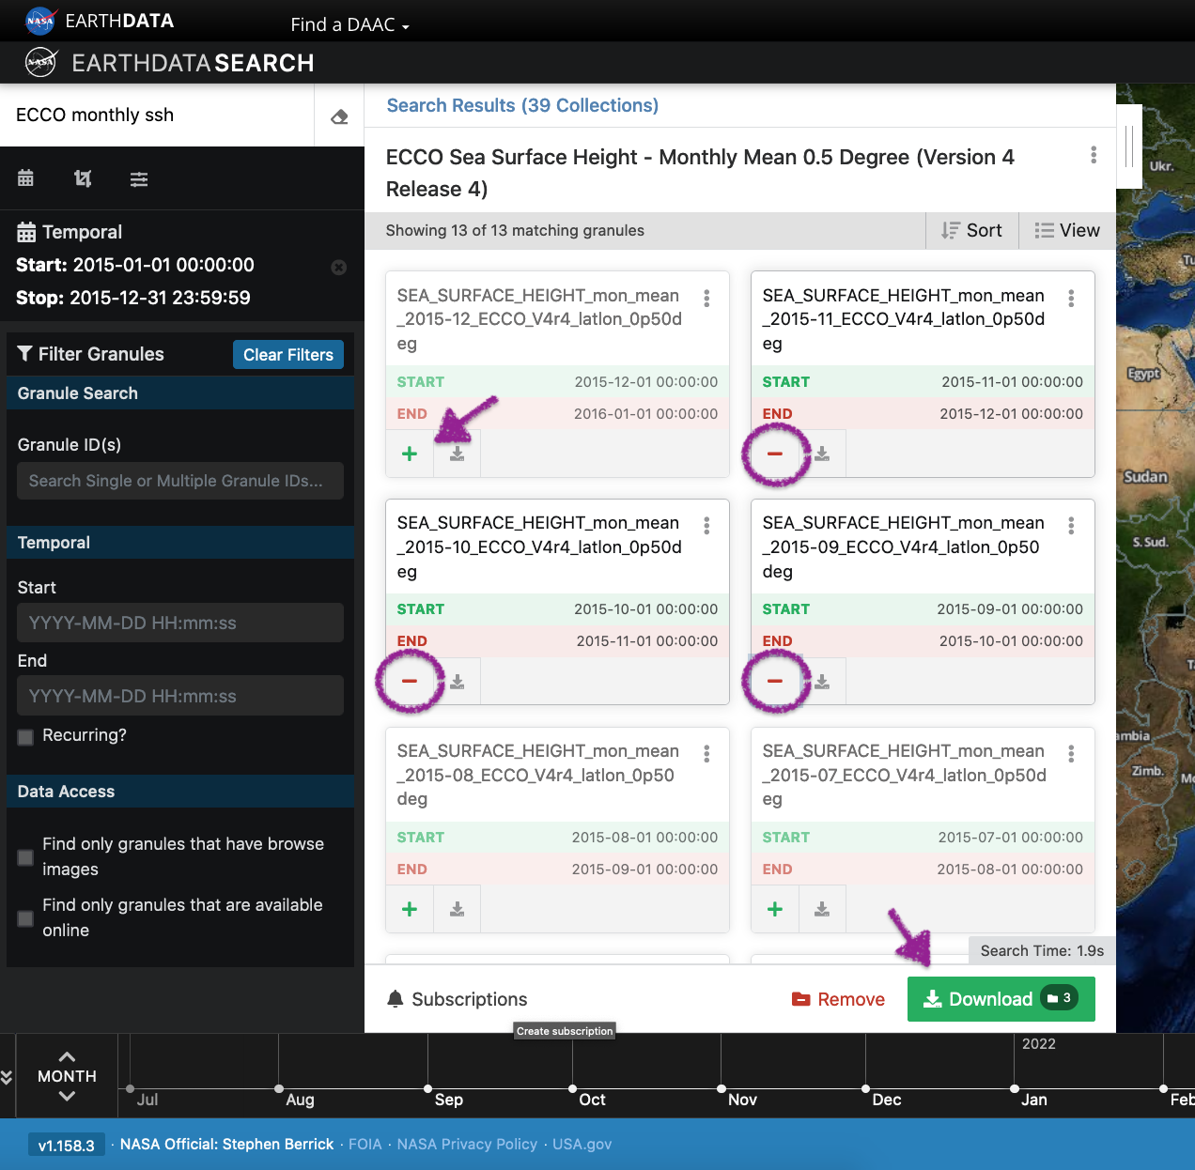The width and height of the screenshot is (1195, 1170).
Task: Open options menu for 2015-10 granule
Action: coord(706,526)
